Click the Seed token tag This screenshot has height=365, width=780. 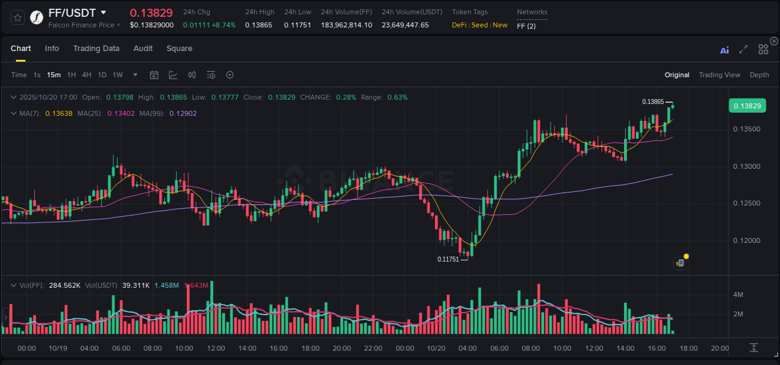pyautogui.click(x=478, y=25)
